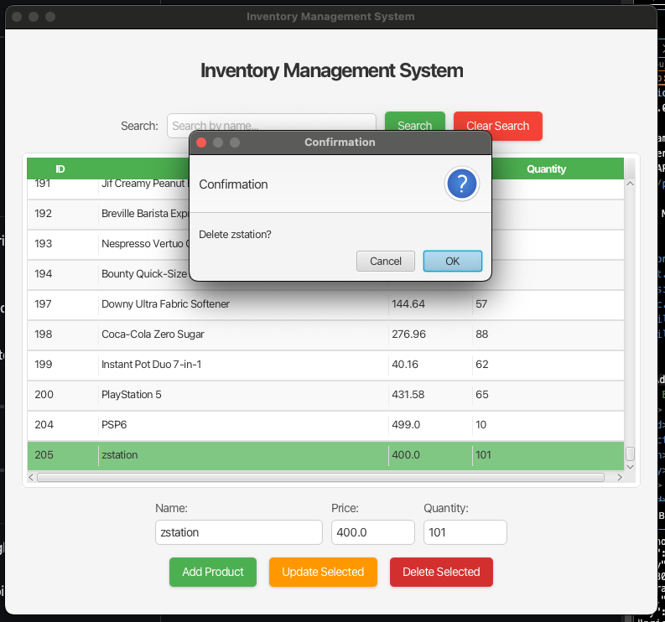The width and height of the screenshot is (665, 622).
Task: Confirm deletion with the OK button
Action: click(453, 262)
